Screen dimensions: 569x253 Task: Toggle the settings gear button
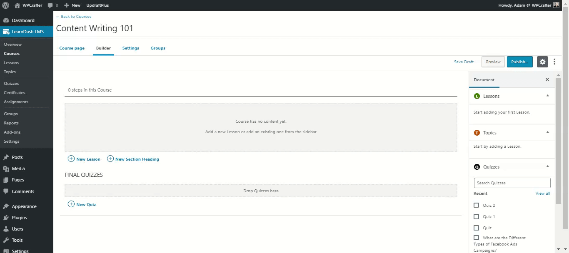542,62
